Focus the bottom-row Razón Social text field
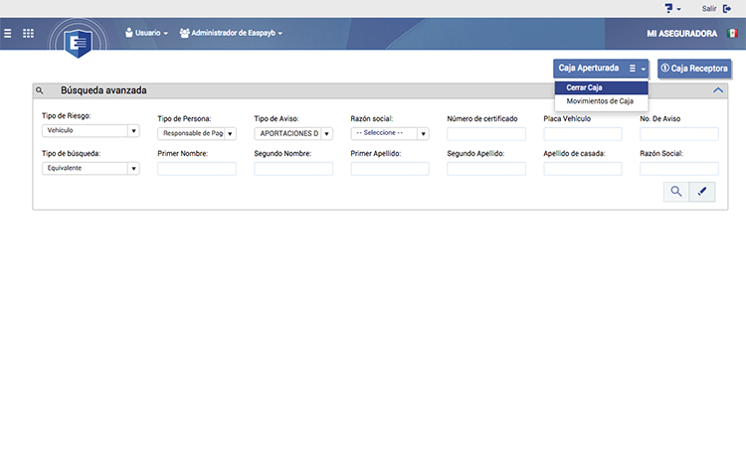The height and width of the screenshot is (458, 746). tap(679, 169)
